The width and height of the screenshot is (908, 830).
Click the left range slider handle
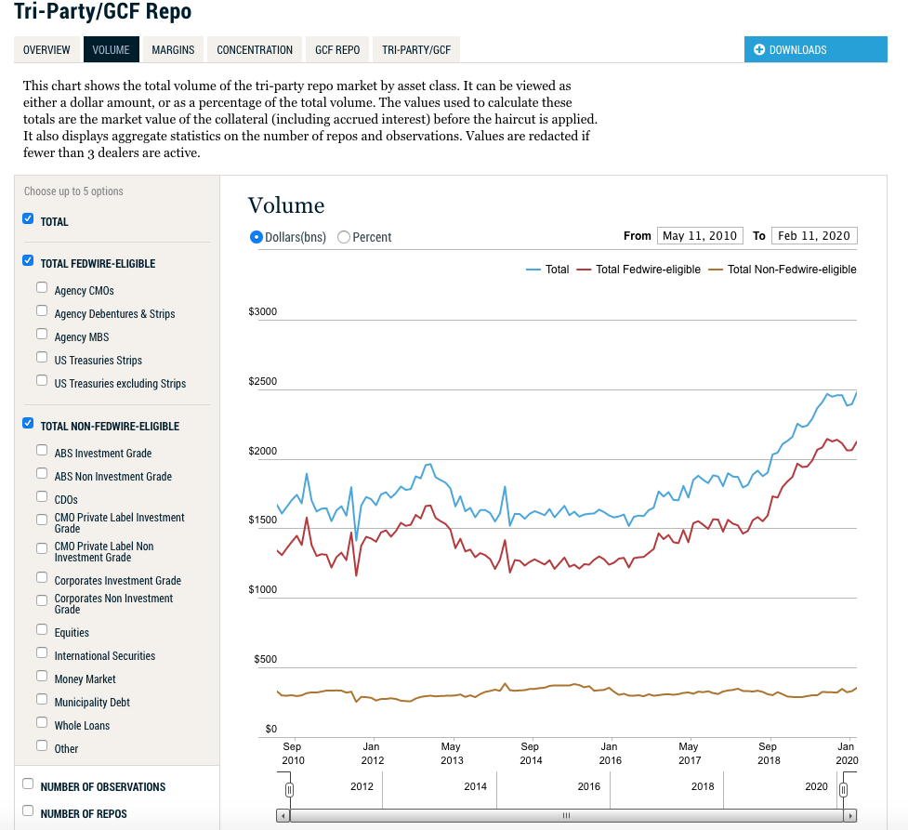click(x=289, y=790)
